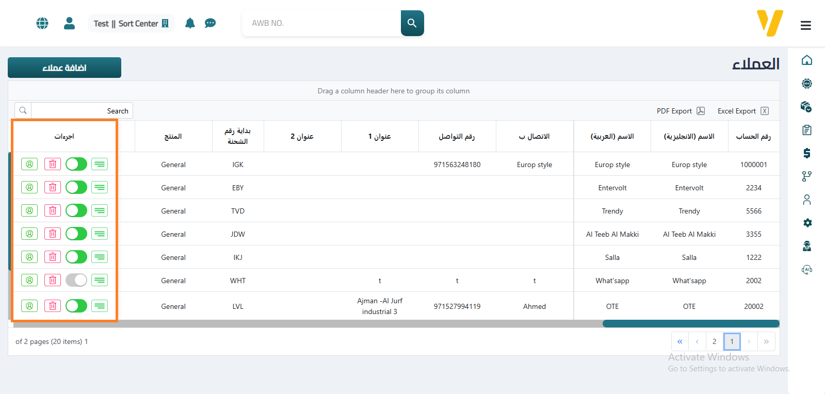825x394 pixels.
Task: Open the user profile icon
Action: [x=69, y=23]
